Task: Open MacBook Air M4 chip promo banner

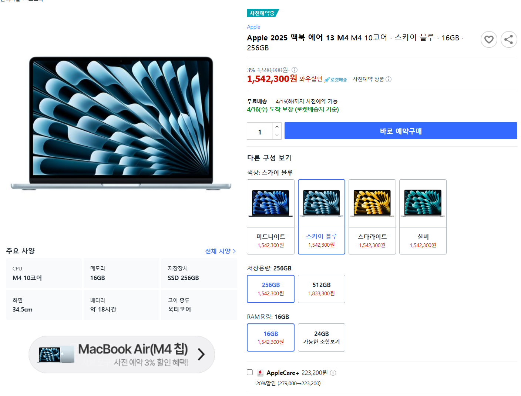Action: tap(122, 355)
